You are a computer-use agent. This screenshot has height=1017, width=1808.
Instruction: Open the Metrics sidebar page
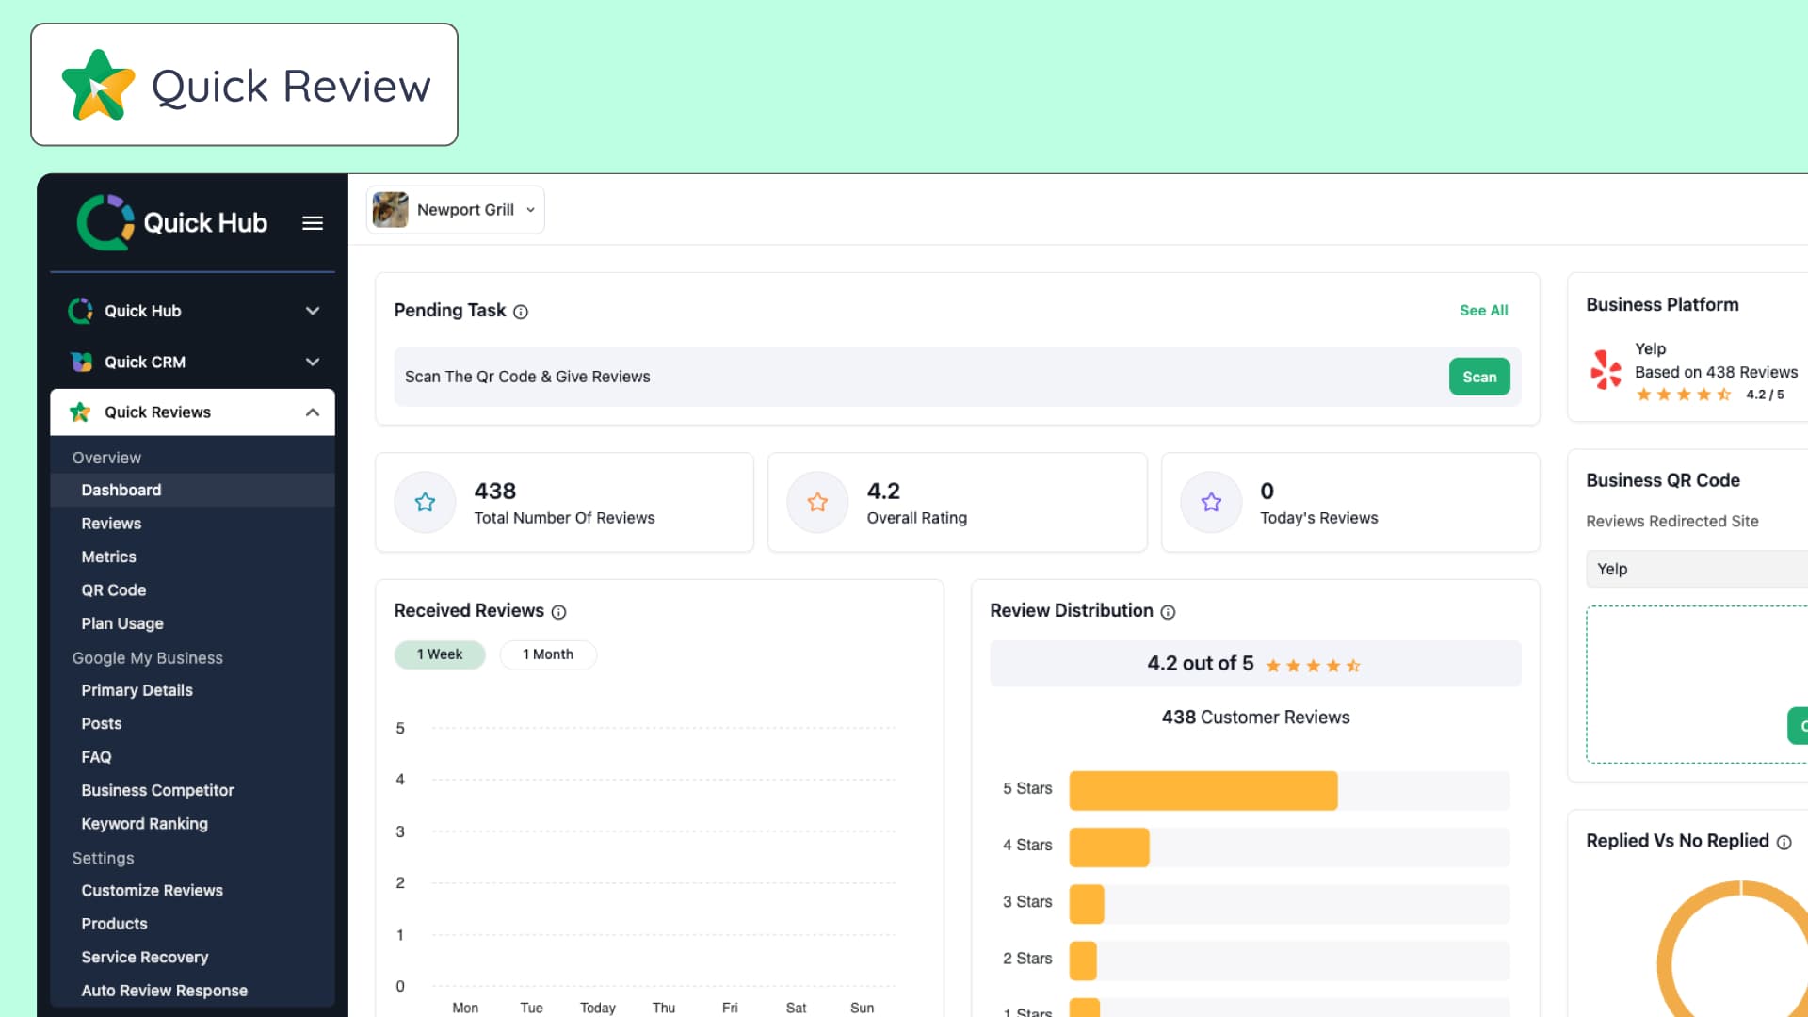(x=108, y=557)
